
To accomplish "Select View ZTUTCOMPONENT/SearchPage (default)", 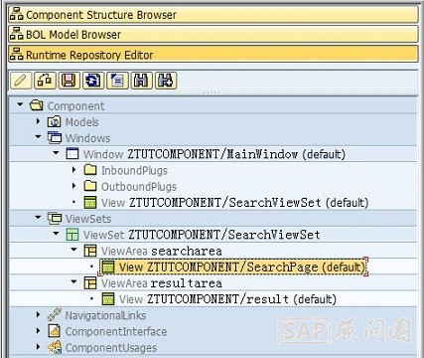I will point(242,268).
